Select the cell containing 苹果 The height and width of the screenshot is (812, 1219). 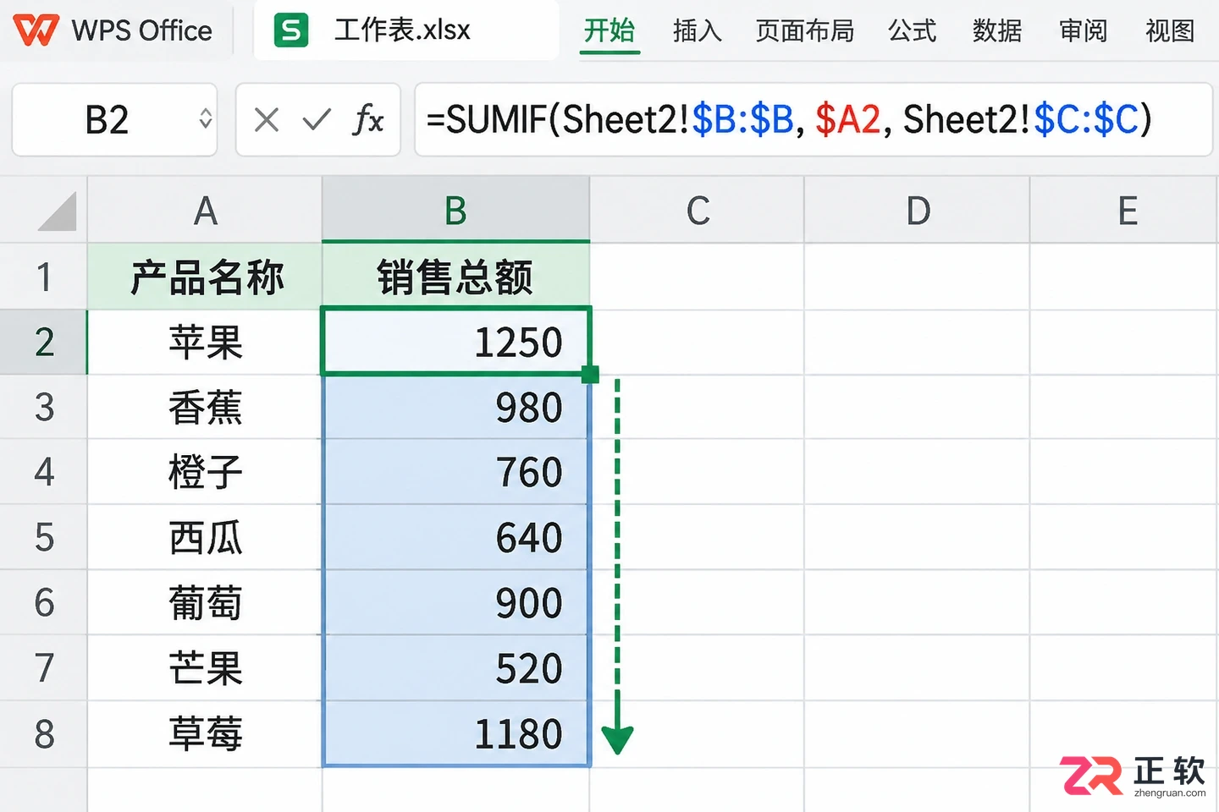click(205, 342)
